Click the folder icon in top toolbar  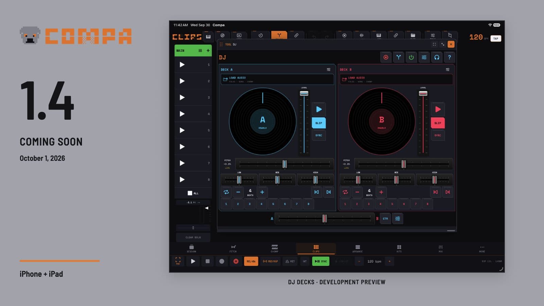coord(413,35)
